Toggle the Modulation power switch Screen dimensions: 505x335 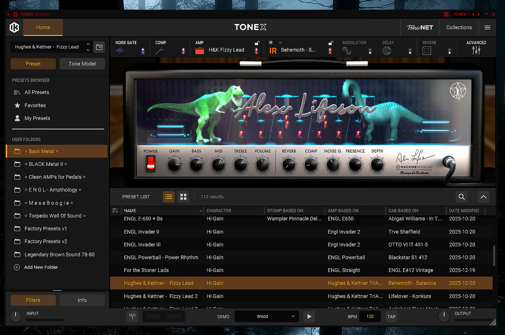tap(370, 51)
